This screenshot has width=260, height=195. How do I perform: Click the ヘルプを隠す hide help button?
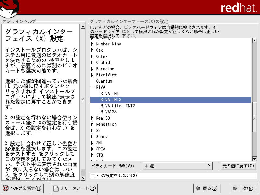point(22,188)
